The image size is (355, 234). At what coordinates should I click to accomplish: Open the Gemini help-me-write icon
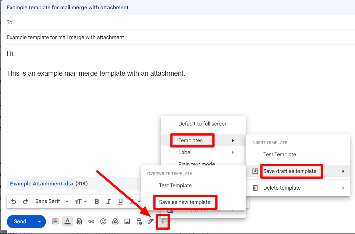[55, 221]
